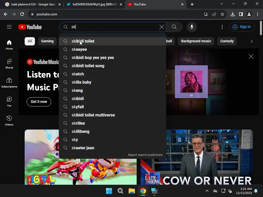Close the EelDVBRUYAAVMyH.jpg browser tab
263x197 pixels.
click(121, 5)
